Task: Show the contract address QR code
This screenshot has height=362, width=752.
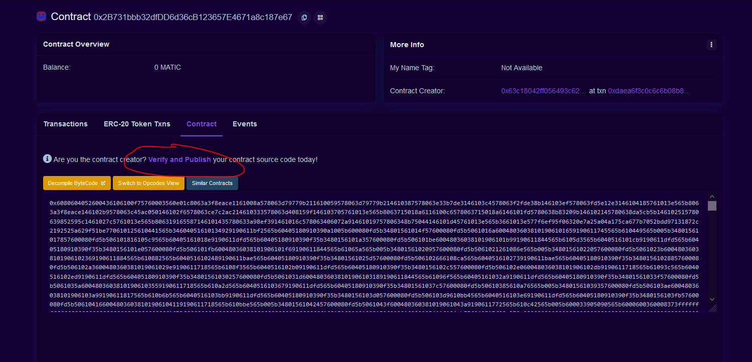Action: coord(320,18)
